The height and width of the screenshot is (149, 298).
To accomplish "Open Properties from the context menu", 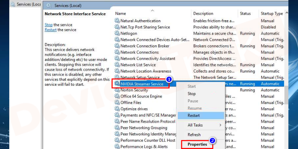I will pos(197,144).
